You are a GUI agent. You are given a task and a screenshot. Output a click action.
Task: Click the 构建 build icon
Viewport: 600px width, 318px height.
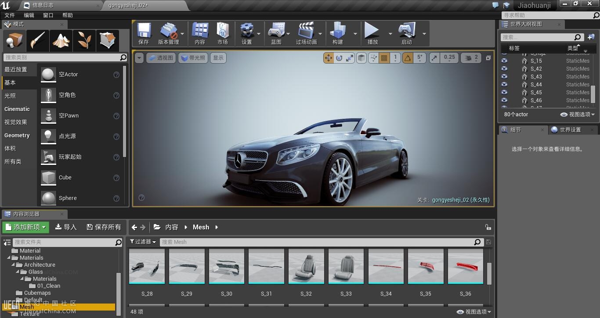pyautogui.click(x=338, y=34)
